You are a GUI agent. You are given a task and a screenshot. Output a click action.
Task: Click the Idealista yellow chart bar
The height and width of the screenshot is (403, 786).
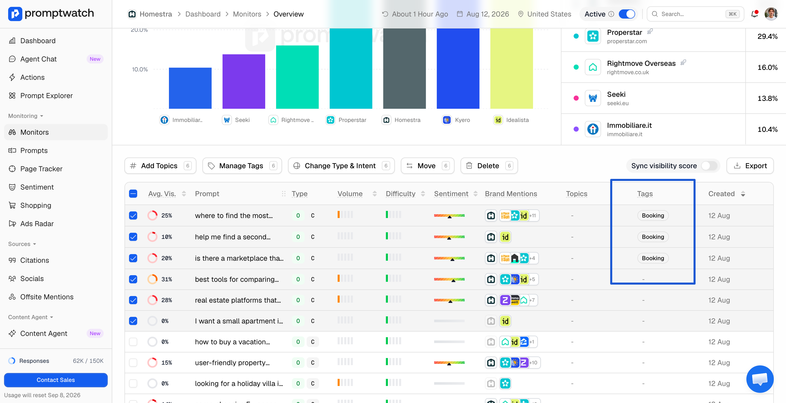click(x=511, y=69)
